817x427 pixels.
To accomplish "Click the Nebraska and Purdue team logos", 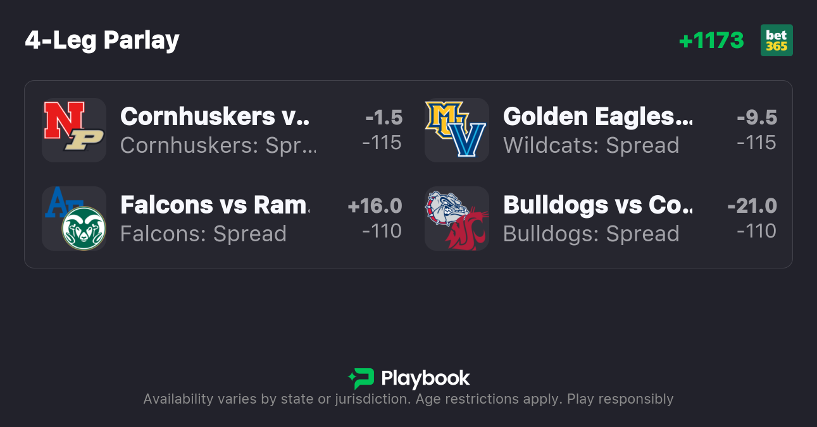I will pos(74,130).
